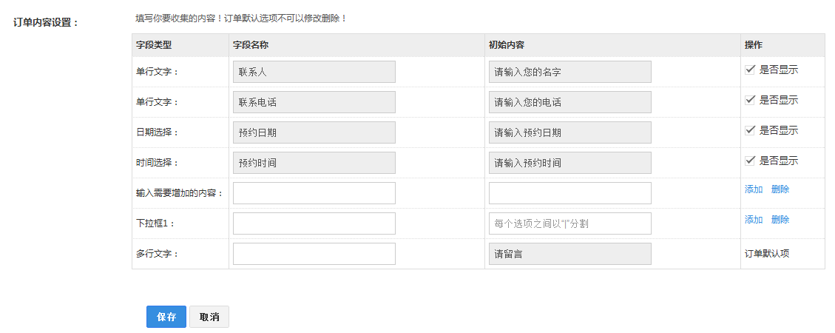835x333 pixels.
Task: Toggle 是否显示 checkbox for 预约日期 row
Action: click(x=750, y=130)
